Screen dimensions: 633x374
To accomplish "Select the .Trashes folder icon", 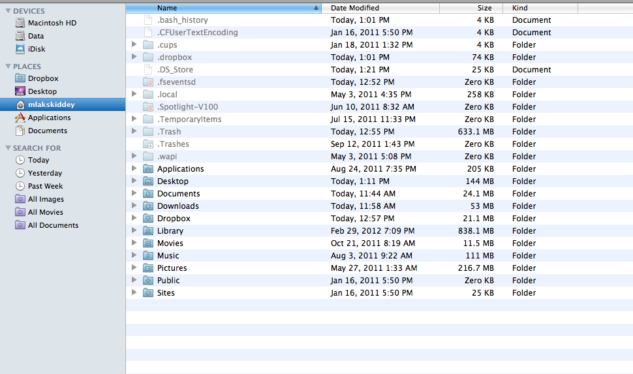I will [148, 144].
